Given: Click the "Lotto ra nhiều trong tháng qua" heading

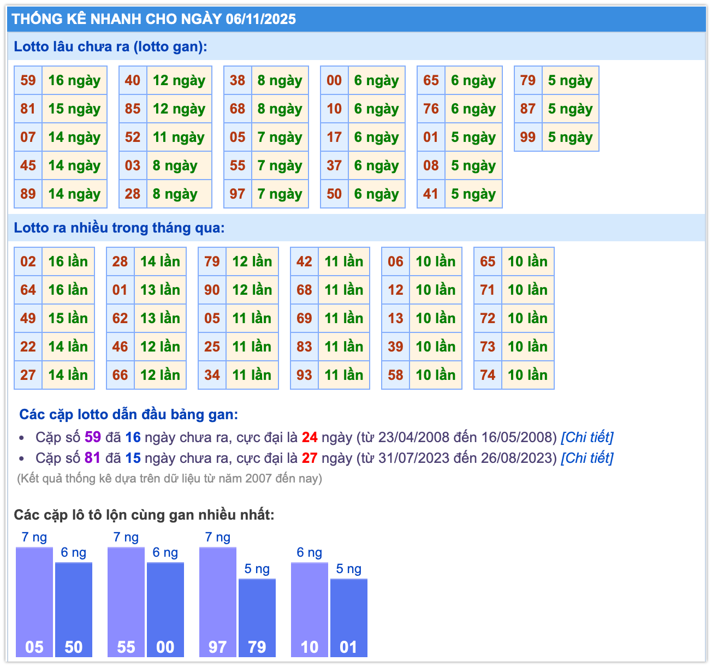Looking at the screenshot, I should (x=119, y=228).
